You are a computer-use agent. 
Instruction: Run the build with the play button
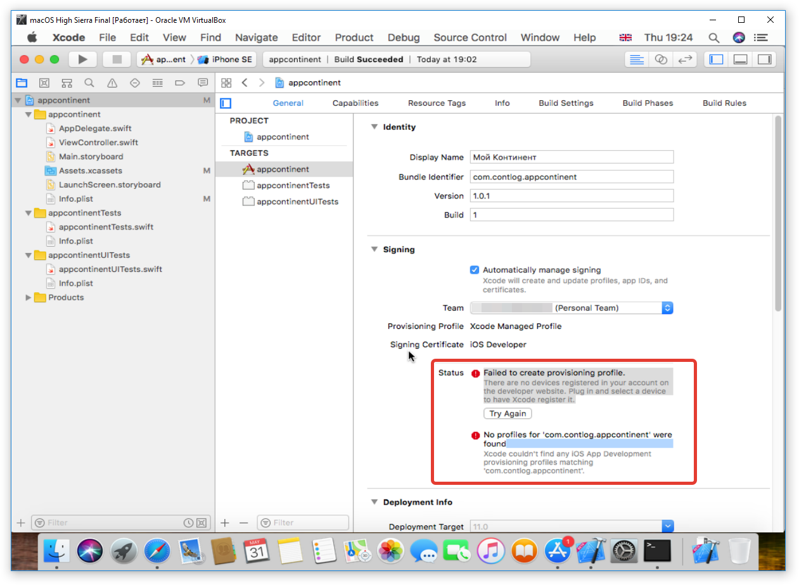[x=82, y=60]
